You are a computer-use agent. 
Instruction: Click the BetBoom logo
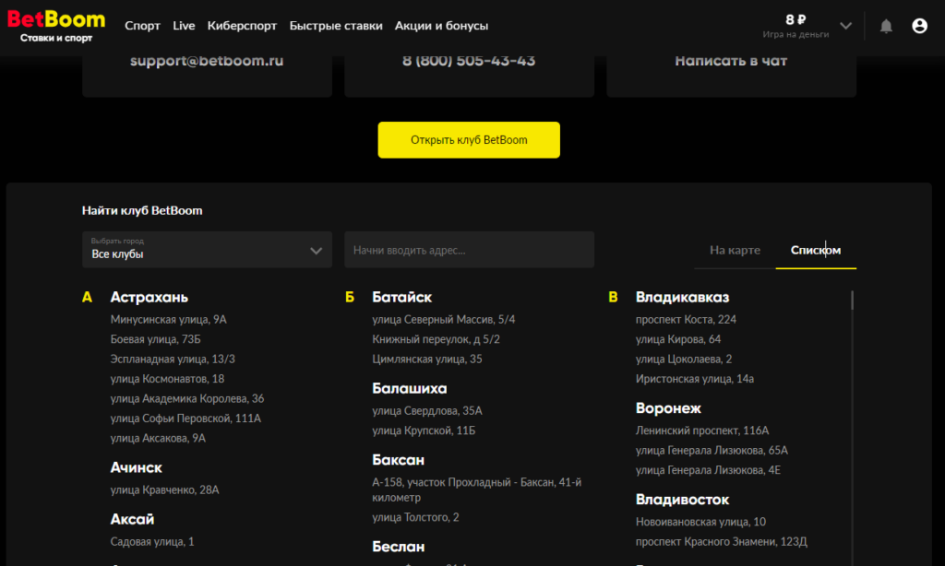56,27
